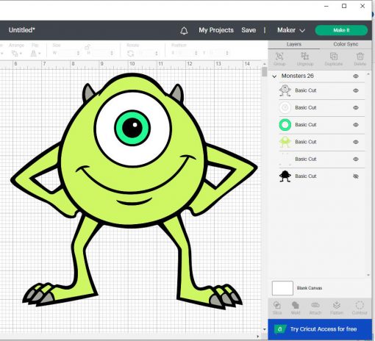375x341 pixels.
Task: Switch to the Layers tab
Action: (x=294, y=44)
